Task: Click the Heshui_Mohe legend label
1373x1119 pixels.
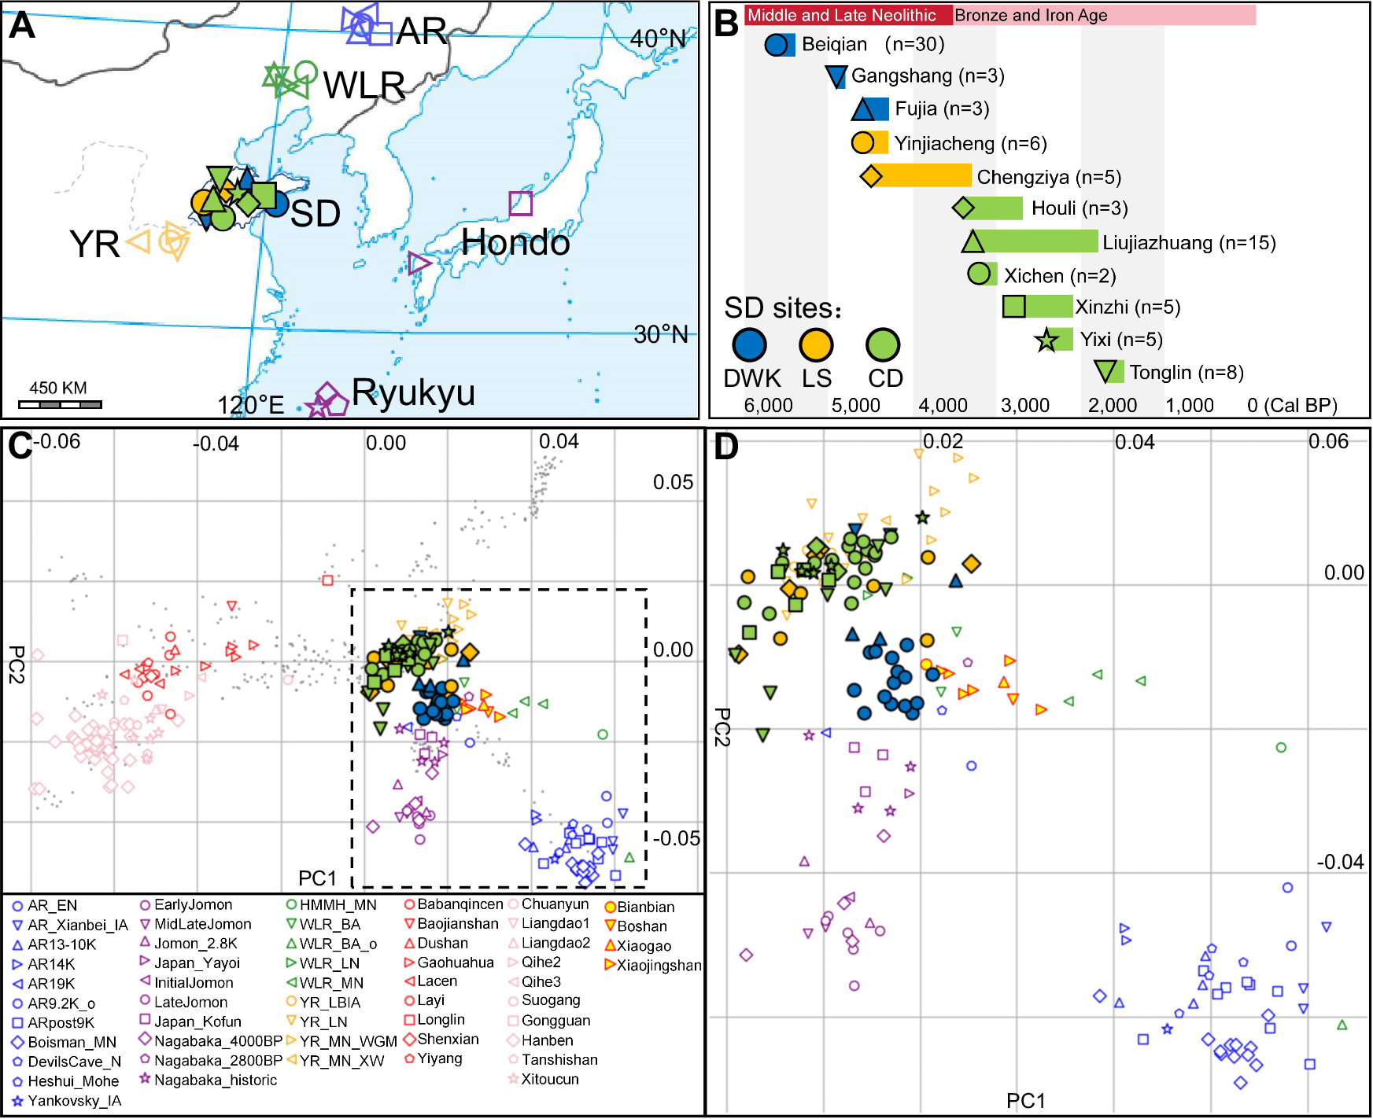Action: click(73, 1081)
